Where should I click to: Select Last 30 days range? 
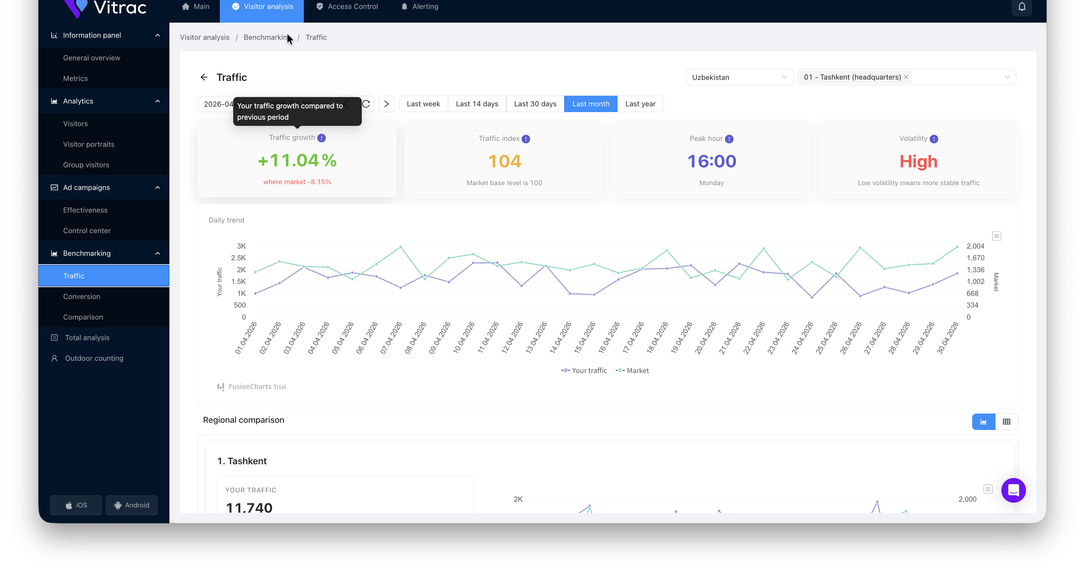(535, 104)
